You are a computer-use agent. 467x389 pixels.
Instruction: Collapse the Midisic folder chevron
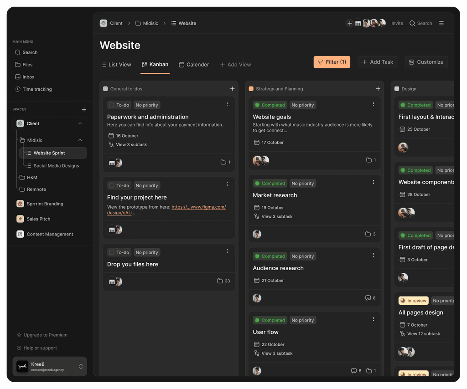pyautogui.click(x=80, y=140)
